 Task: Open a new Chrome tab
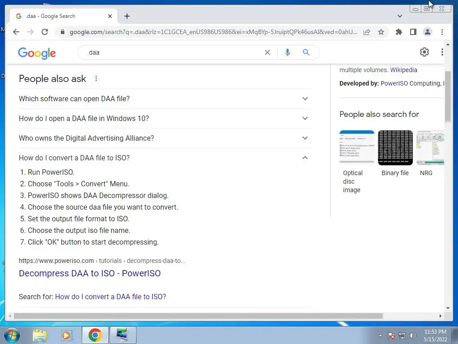pos(127,16)
